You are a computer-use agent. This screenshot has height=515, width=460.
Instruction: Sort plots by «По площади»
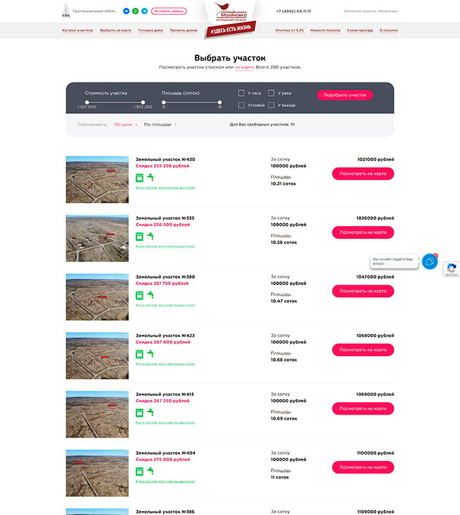click(x=160, y=124)
